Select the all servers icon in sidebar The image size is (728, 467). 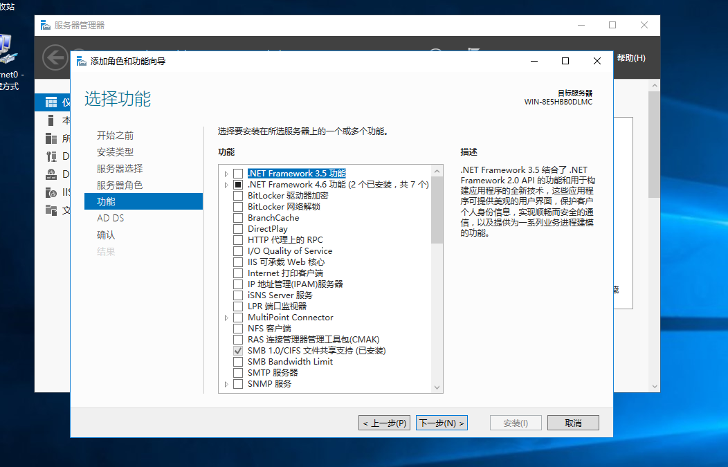pos(51,138)
